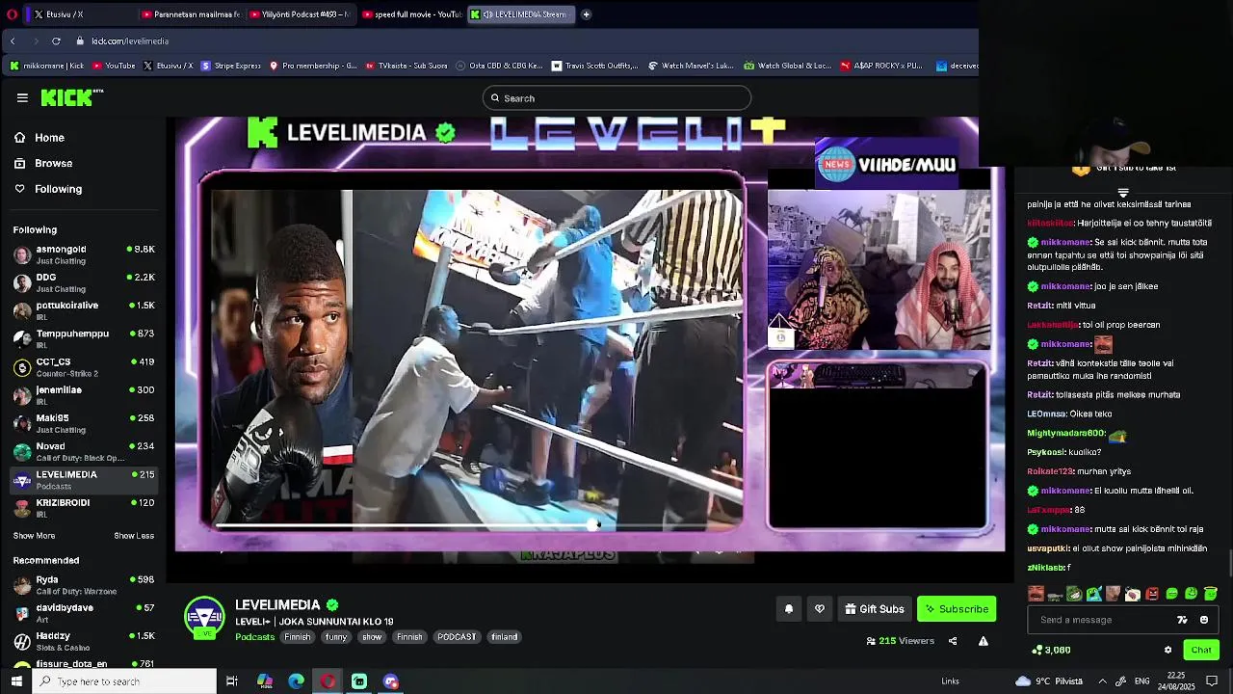
Task: Send message with green Chat button
Action: pos(1200,650)
